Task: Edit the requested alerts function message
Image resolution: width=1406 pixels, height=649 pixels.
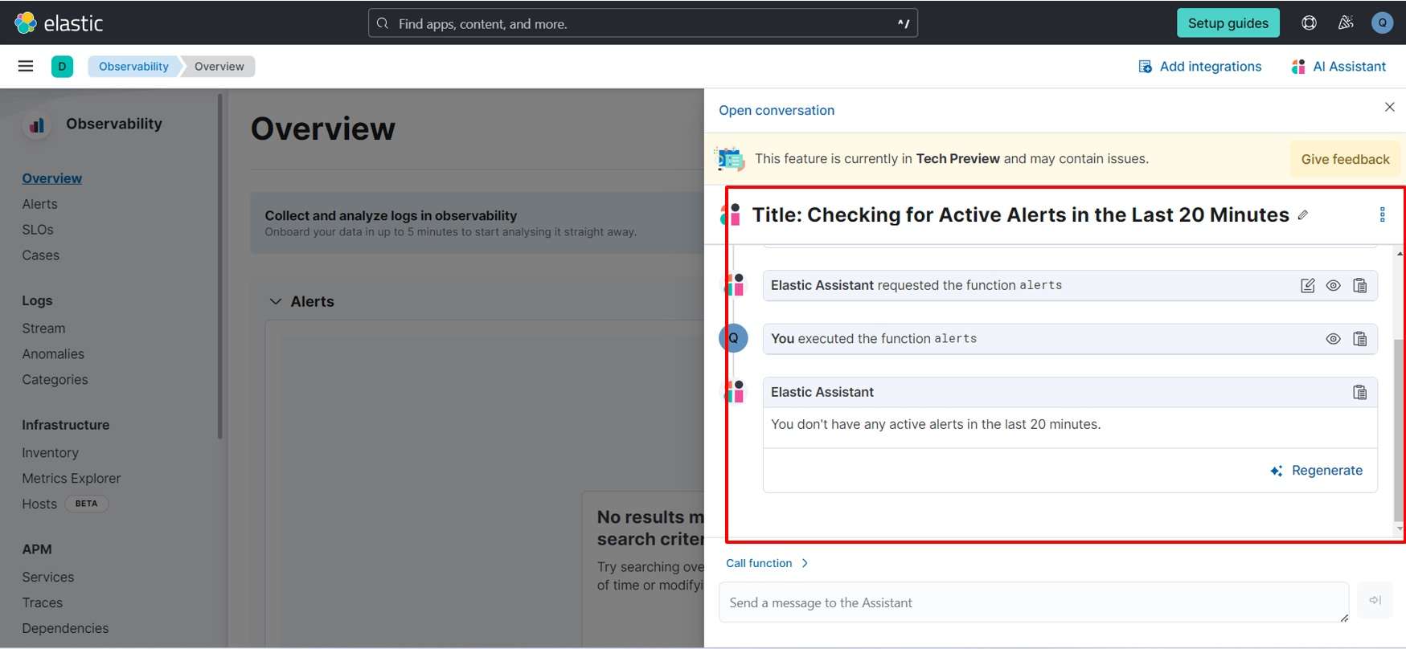Action: (1308, 285)
